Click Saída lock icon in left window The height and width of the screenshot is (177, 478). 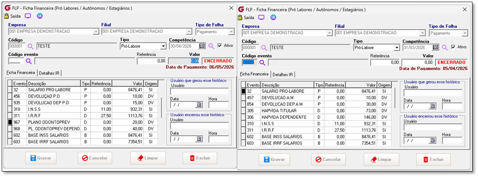(x=6, y=16)
